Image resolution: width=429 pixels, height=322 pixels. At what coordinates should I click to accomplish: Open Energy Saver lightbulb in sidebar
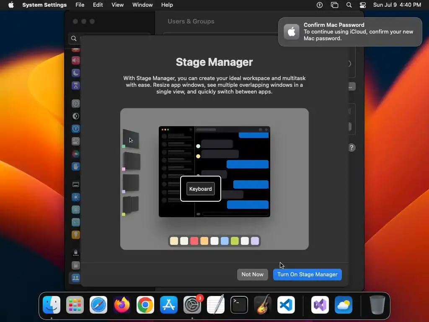(76, 235)
